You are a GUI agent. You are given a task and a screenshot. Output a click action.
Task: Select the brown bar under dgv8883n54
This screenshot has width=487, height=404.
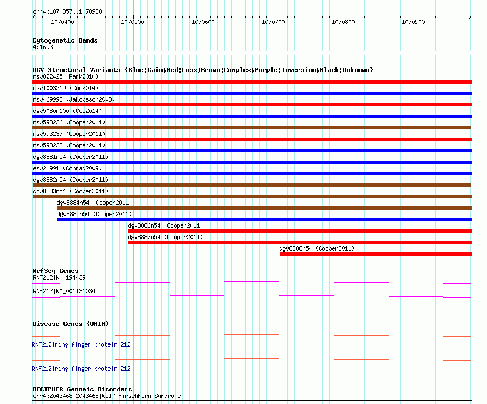[x=252, y=197]
